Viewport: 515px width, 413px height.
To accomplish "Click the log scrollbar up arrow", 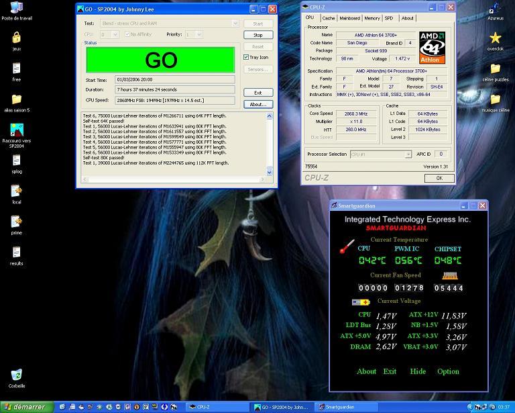I will tap(270, 116).
